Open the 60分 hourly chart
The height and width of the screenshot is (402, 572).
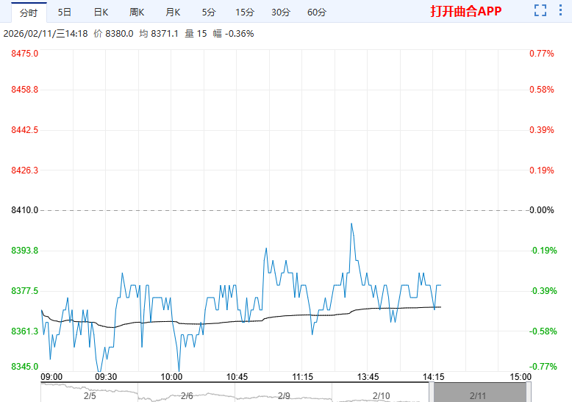(x=317, y=12)
